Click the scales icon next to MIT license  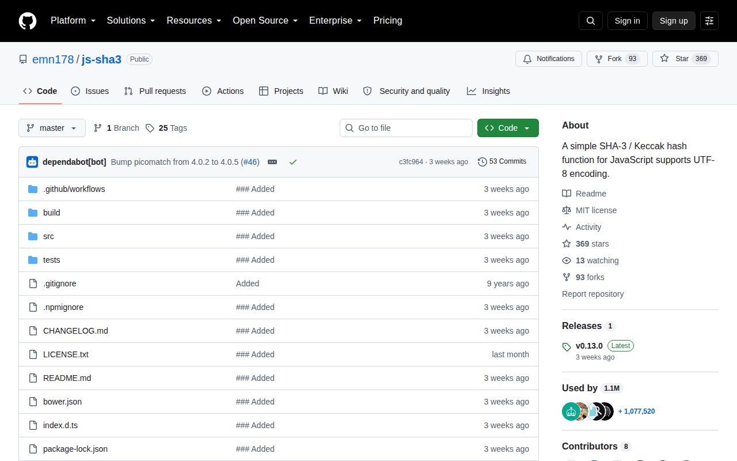[x=567, y=210]
